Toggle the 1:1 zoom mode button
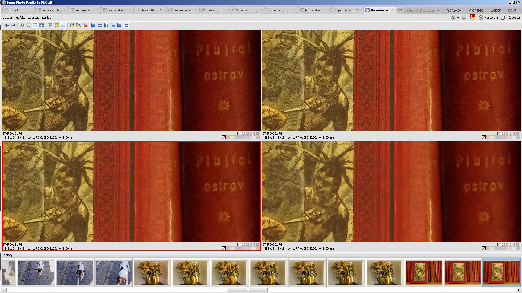Viewport: 522px width, 293px height. click(35, 25)
